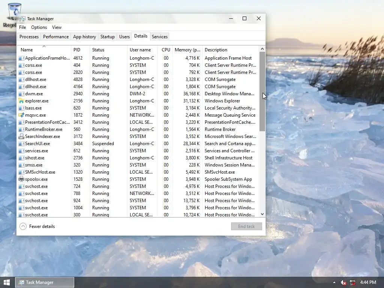
Task: Click the Task Manager taskbar button
Action: pos(45,282)
